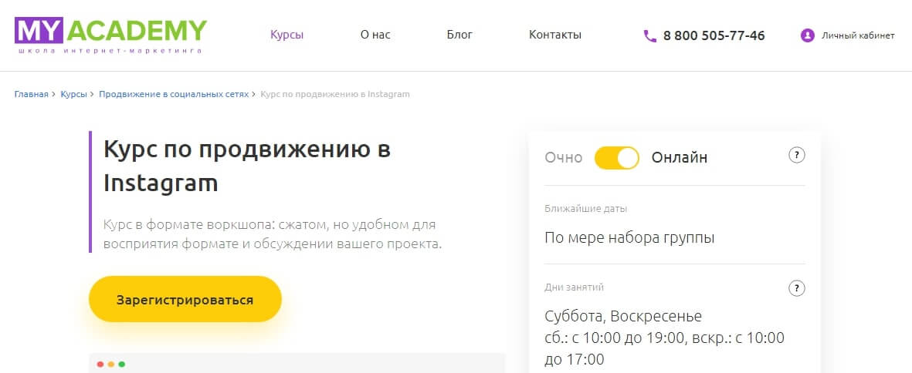
Task: Click the text По мере набора группы
Action: tap(629, 238)
